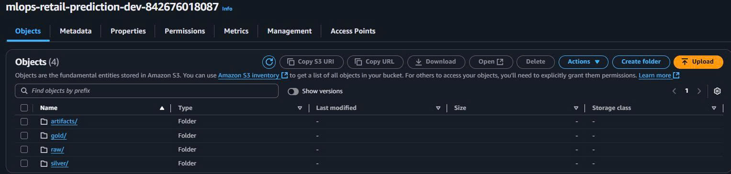The height and width of the screenshot is (174, 731).
Task: Click the orange Upload button
Action: 698,62
